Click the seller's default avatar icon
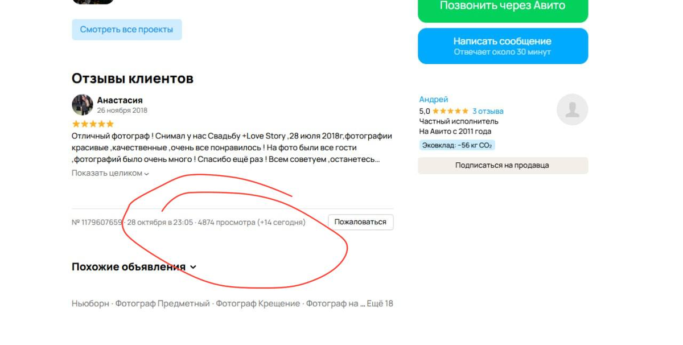 (x=572, y=109)
